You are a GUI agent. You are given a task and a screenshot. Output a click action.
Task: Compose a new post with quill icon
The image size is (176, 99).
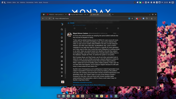pyautogui.click(x=62, y=53)
